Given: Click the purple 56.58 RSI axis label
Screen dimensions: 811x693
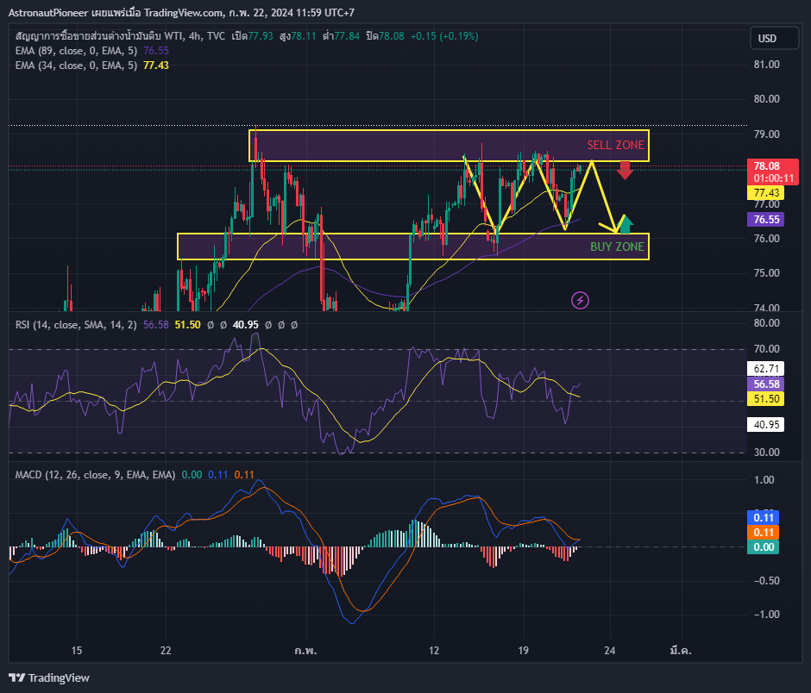Looking at the screenshot, I should (x=766, y=384).
